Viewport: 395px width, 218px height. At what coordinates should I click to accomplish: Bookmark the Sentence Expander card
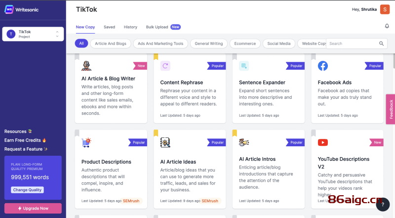click(x=235, y=57)
